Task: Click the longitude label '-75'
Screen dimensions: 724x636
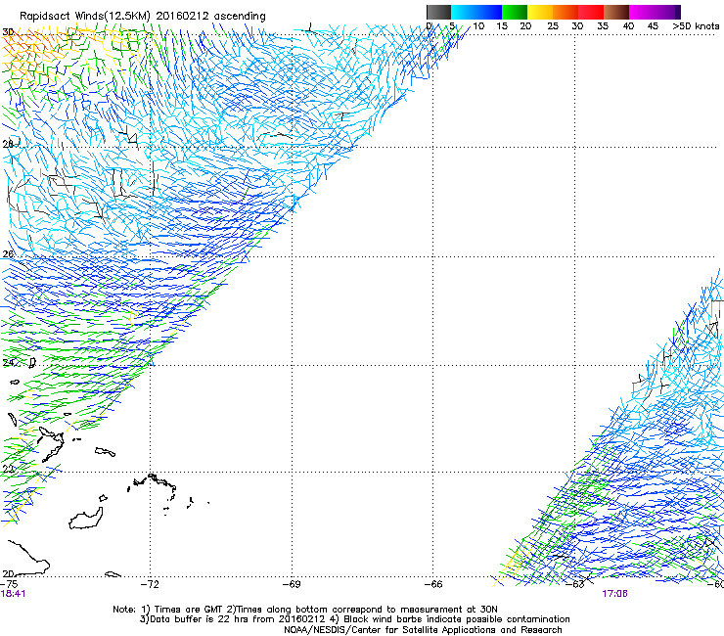Action: (9, 584)
